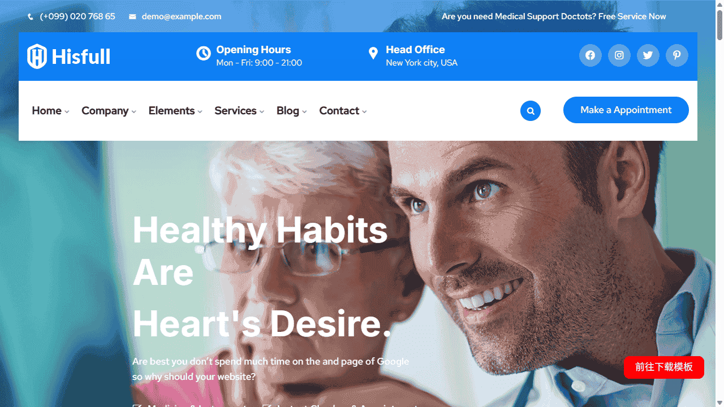Click the Opening Hours clock icon
724x407 pixels.
click(204, 53)
